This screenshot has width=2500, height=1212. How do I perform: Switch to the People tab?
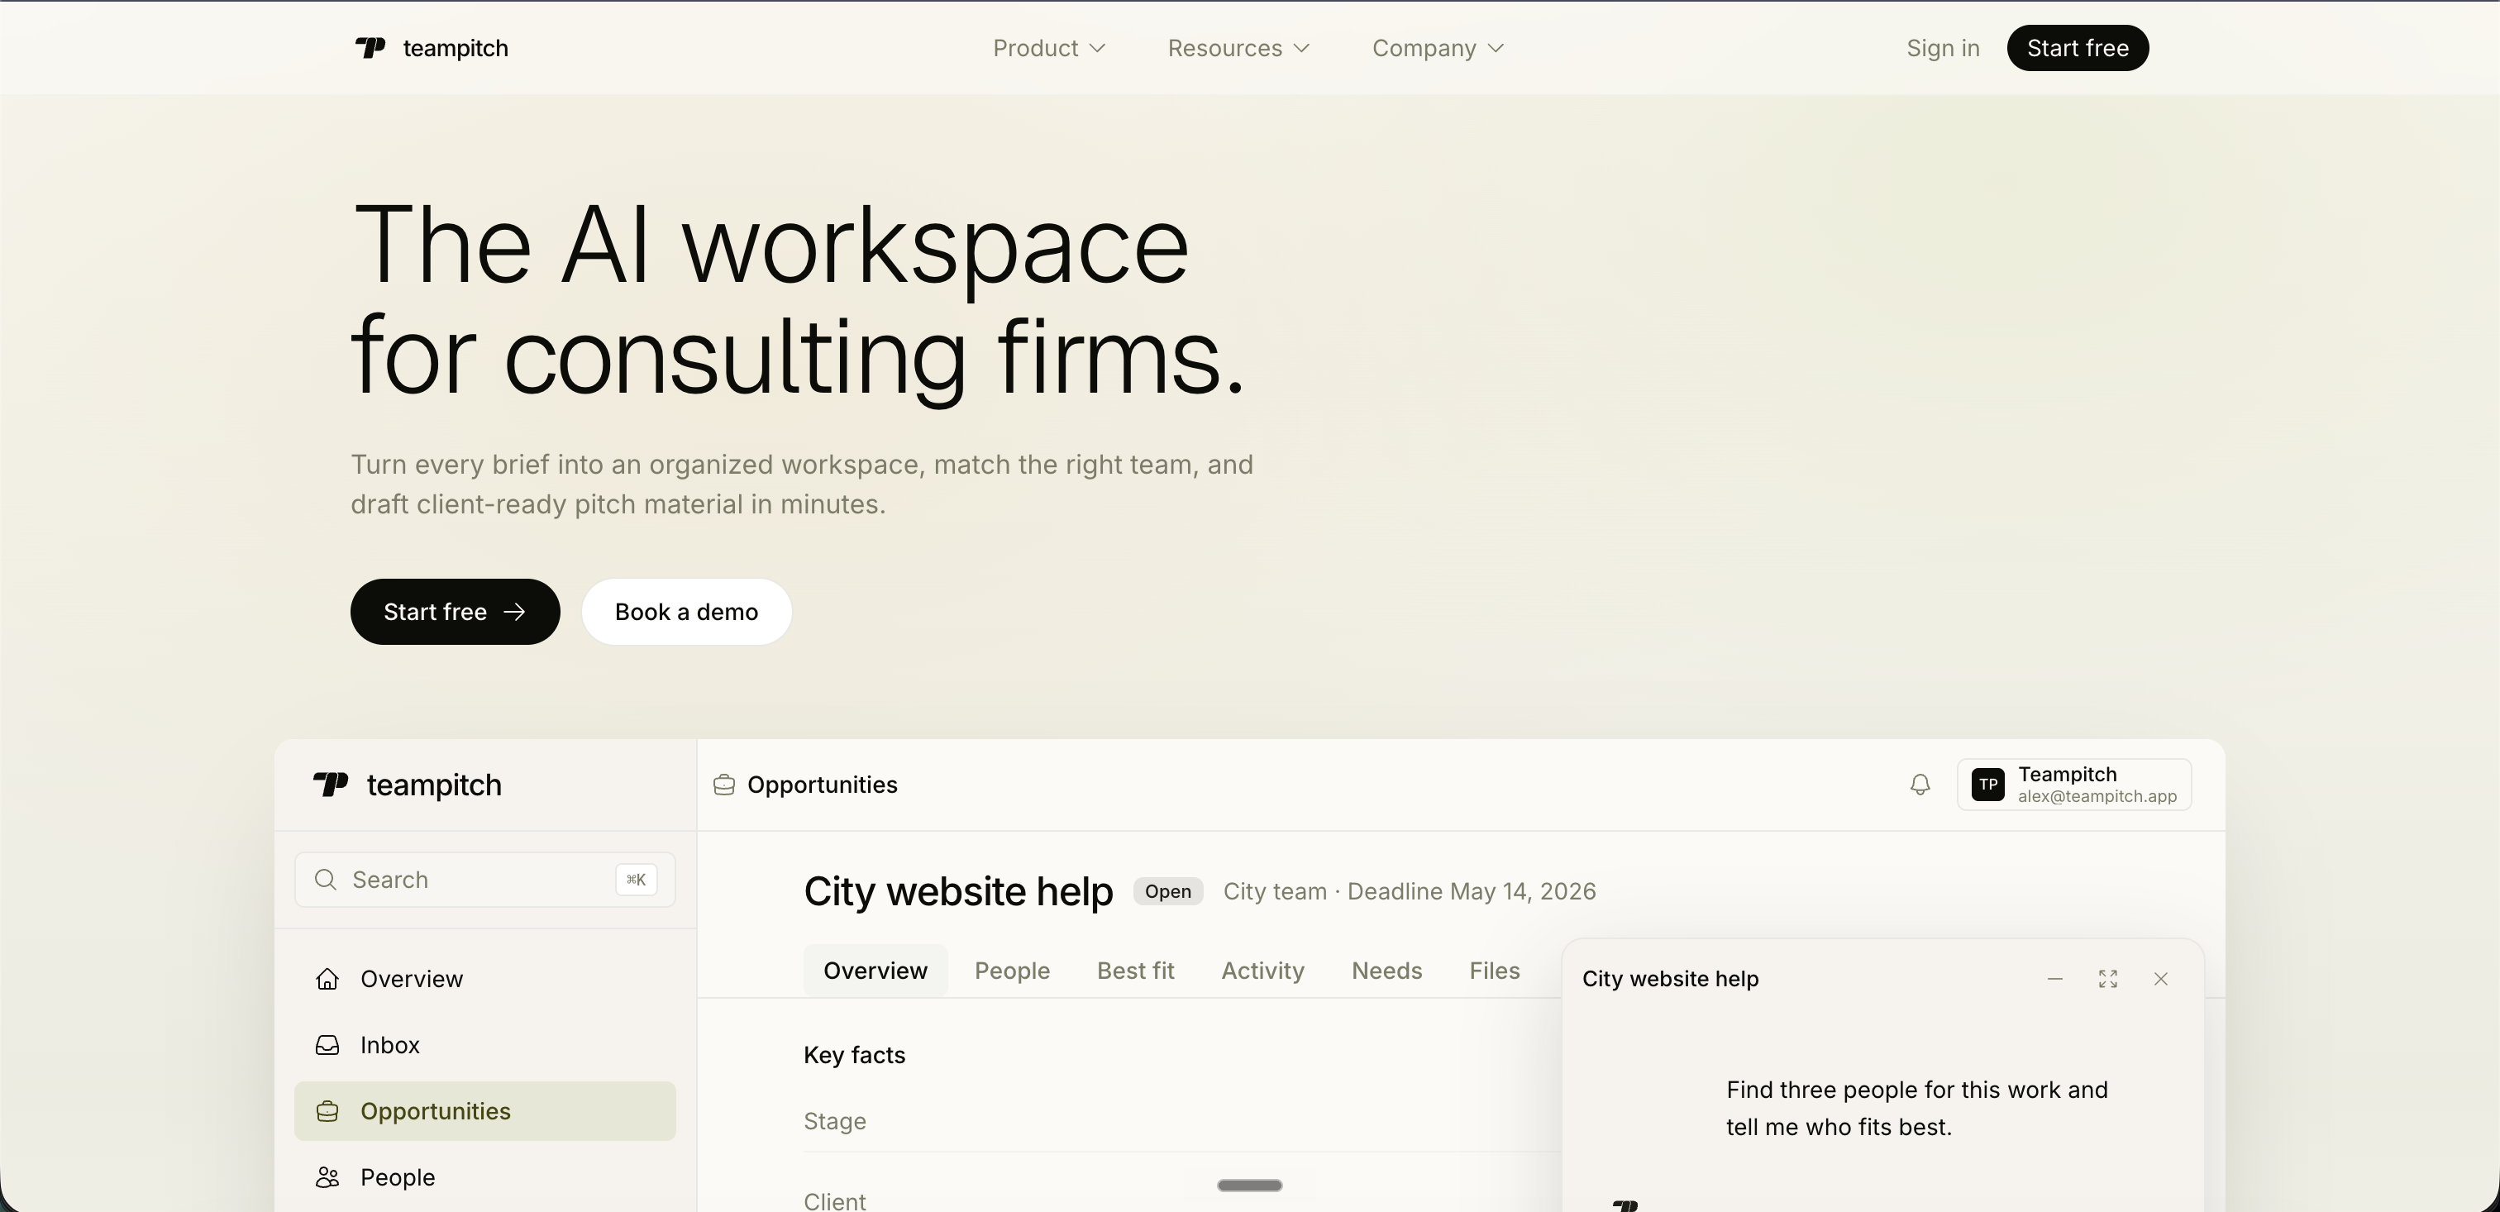click(1012, 971)
